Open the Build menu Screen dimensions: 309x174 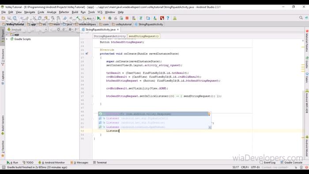point(75,12)
